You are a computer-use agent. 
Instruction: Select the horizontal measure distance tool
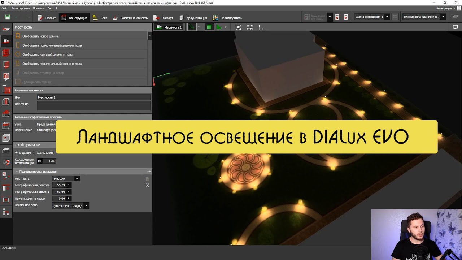(250, 27)
